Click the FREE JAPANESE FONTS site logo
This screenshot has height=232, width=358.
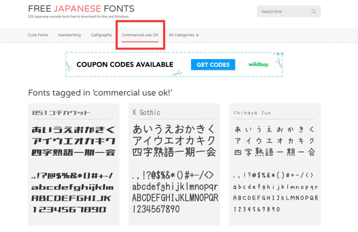81,9
